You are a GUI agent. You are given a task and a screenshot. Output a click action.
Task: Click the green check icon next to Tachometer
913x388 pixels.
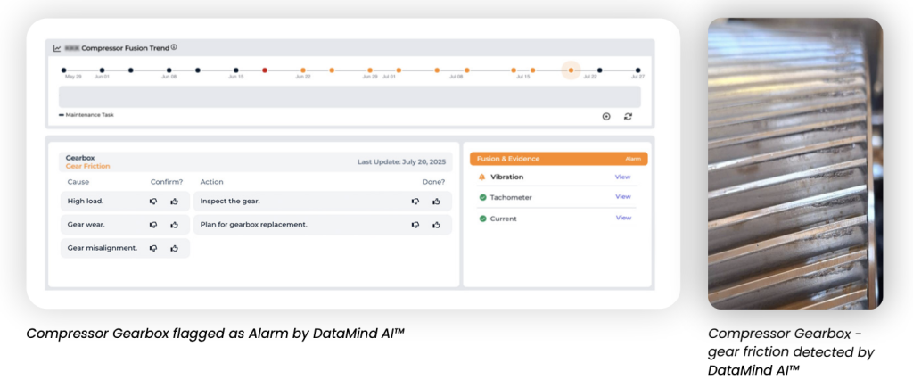pos(482,197)
